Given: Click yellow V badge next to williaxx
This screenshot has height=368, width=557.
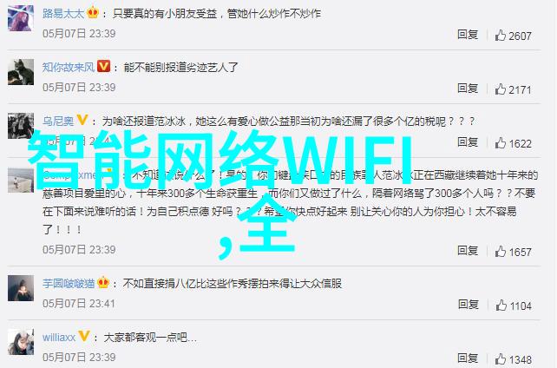Looking at the screenshot, I should click(83, 336).
